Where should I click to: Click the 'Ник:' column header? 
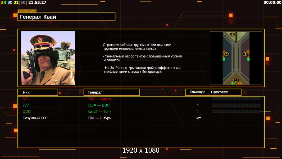point(38,92)
